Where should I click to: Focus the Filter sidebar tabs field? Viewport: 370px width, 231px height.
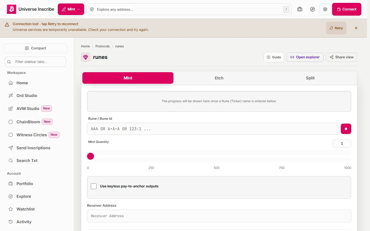(x=35, y=62)
